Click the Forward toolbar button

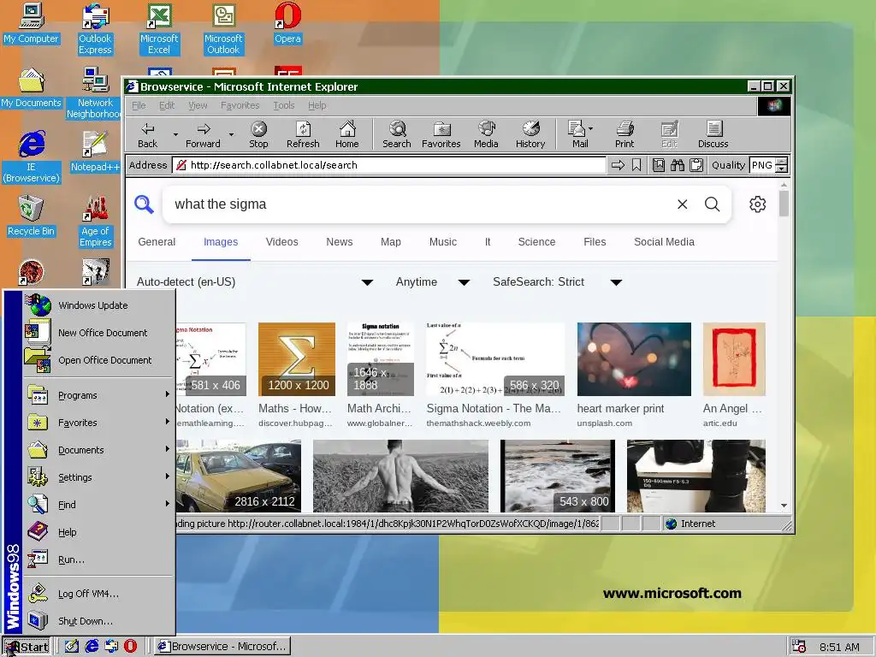click(203, 134)
